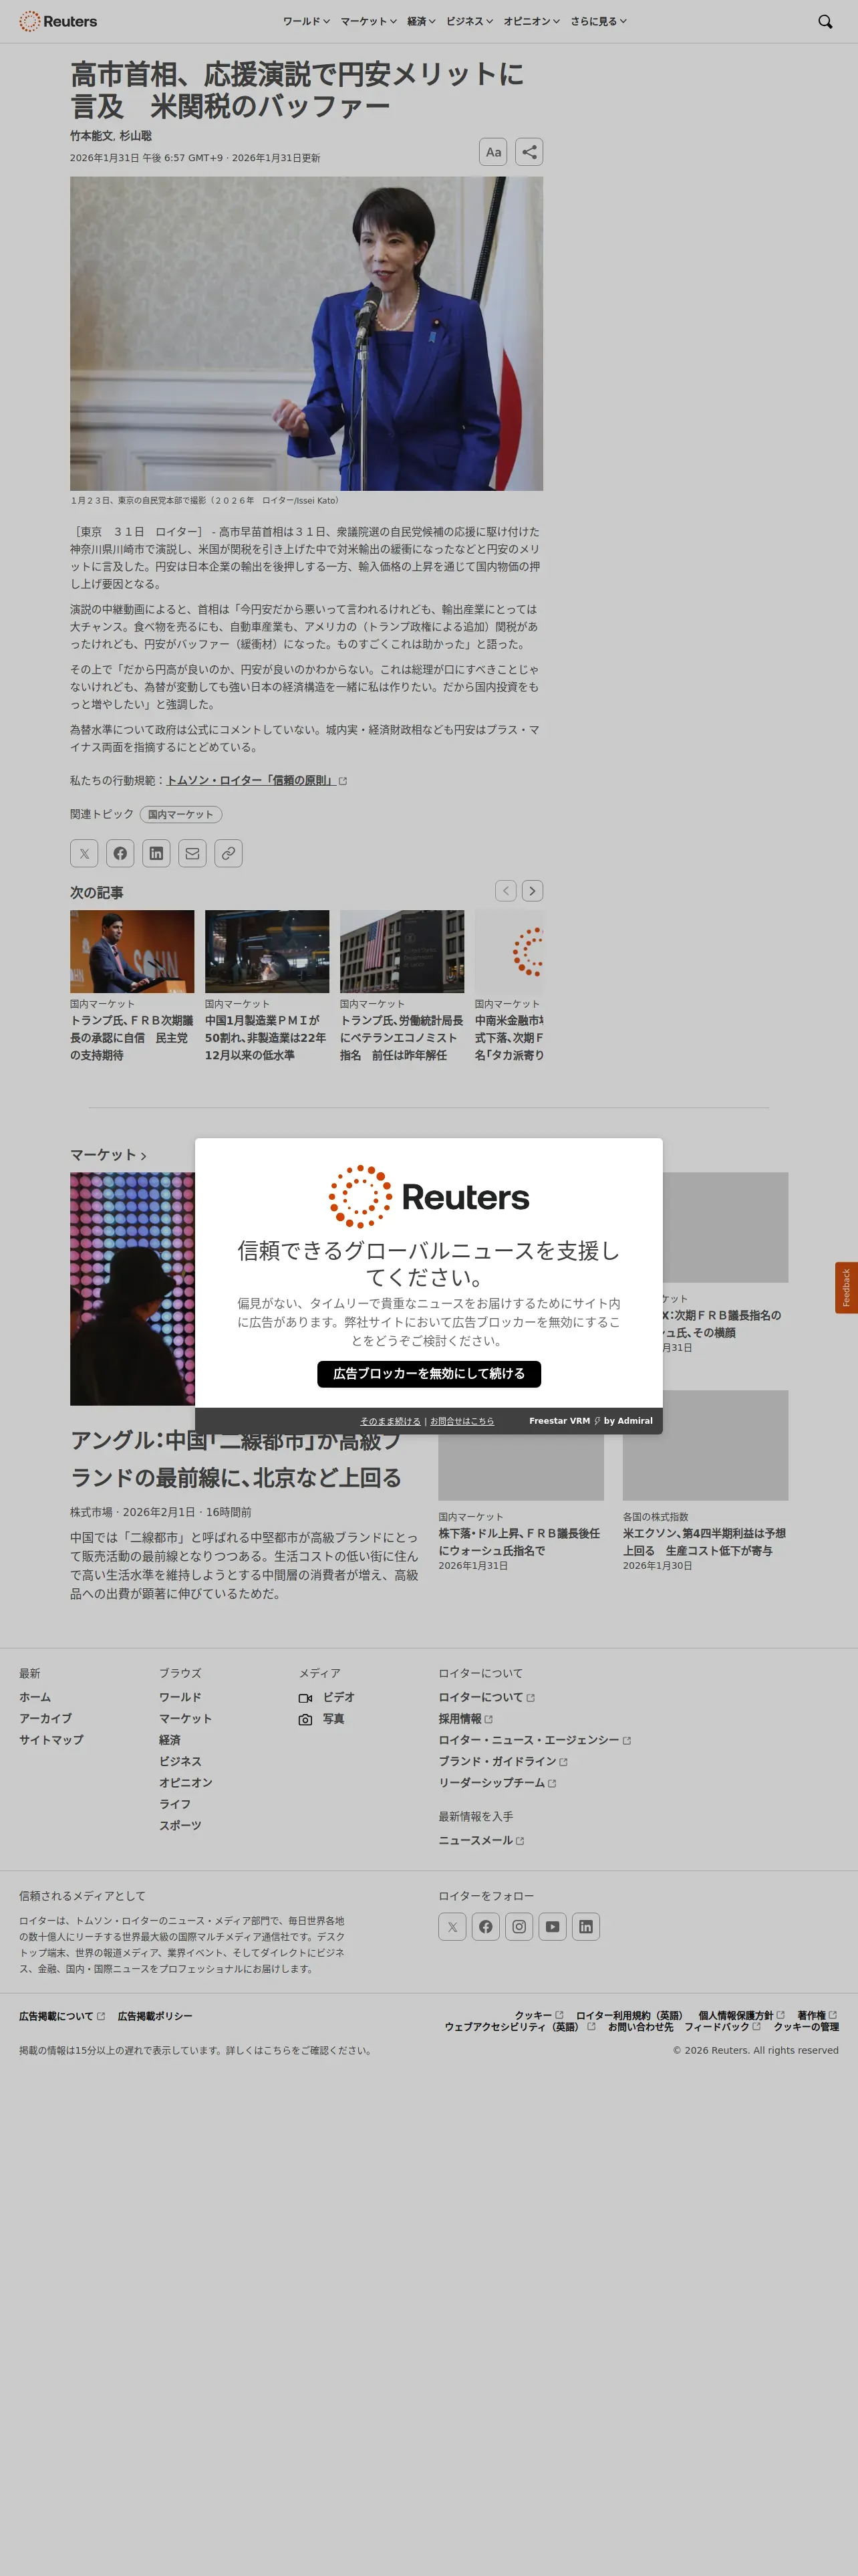Follow Reuters on Facebook in footer

click(485, 1927)
